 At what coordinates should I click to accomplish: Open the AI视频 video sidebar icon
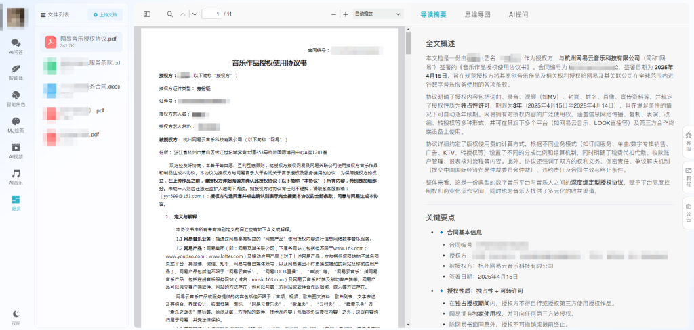[x=16, y=149]
